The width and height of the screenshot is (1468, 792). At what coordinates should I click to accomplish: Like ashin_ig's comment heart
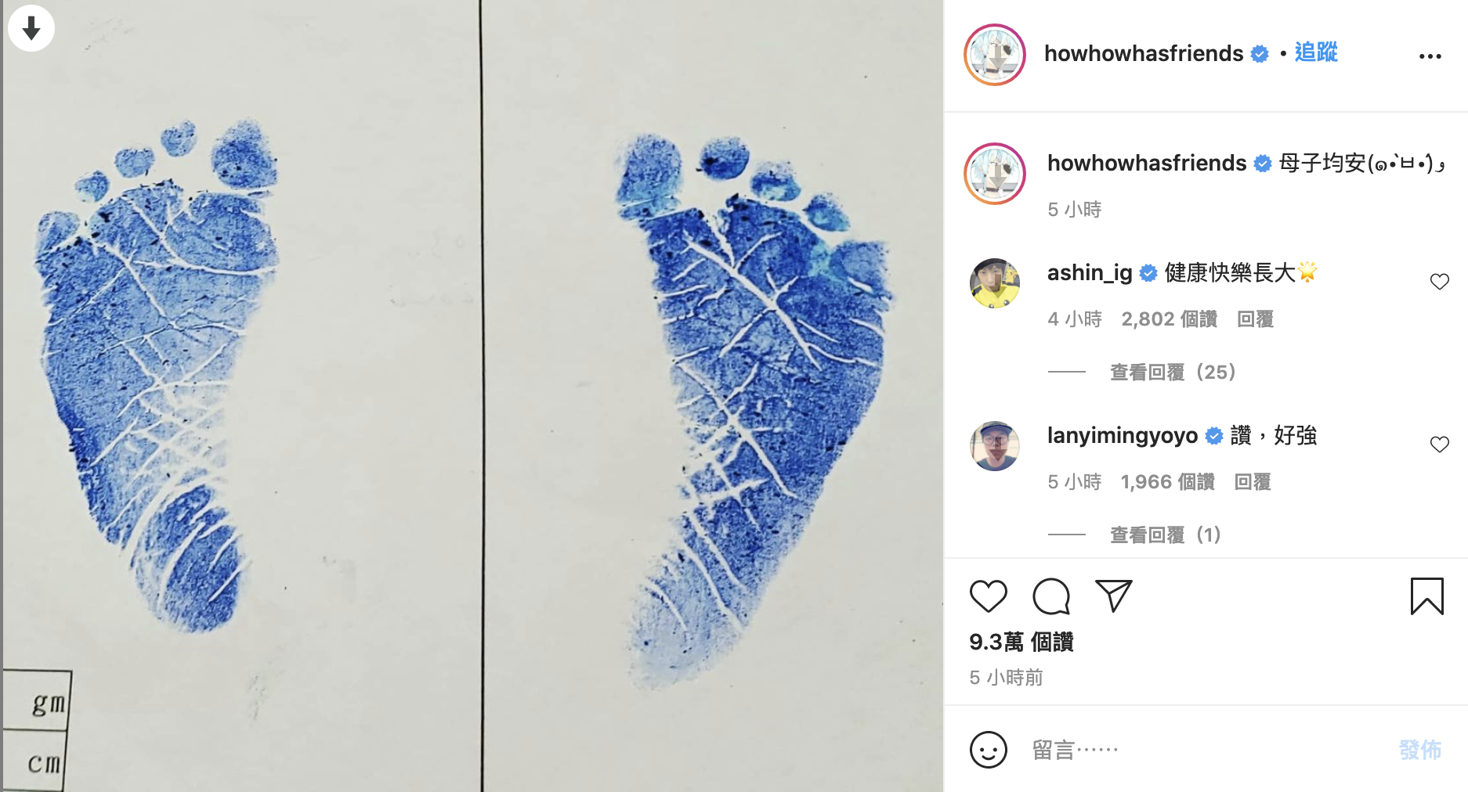point(1439,282)
